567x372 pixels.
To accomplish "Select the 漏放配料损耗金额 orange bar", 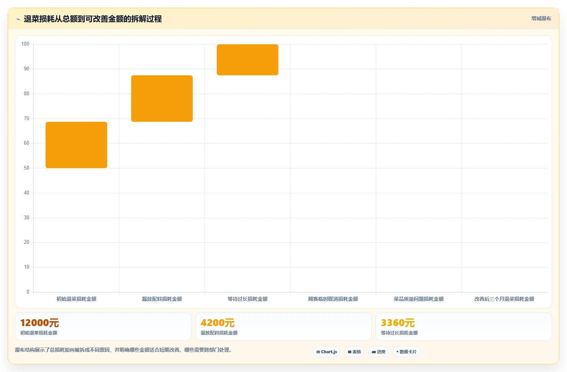I will (x=162, y=98).
